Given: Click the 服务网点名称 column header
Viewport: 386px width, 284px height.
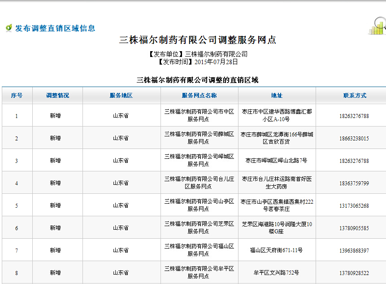Looking at the screenshot, I should tap(199, 95).
